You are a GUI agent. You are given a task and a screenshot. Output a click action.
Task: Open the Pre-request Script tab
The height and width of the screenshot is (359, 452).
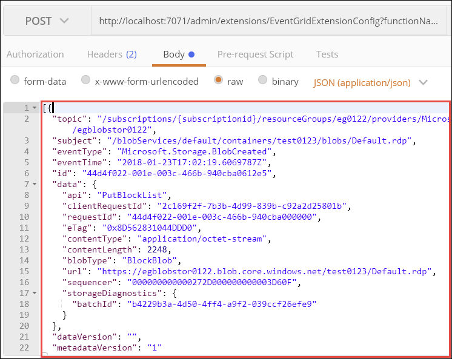point(256,54)
